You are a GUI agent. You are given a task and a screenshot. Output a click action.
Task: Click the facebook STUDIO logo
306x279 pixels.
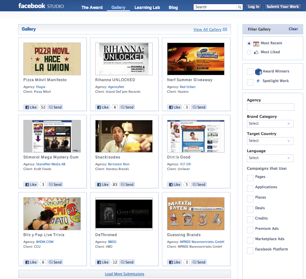pyautogui.click(x=41, y=6)
